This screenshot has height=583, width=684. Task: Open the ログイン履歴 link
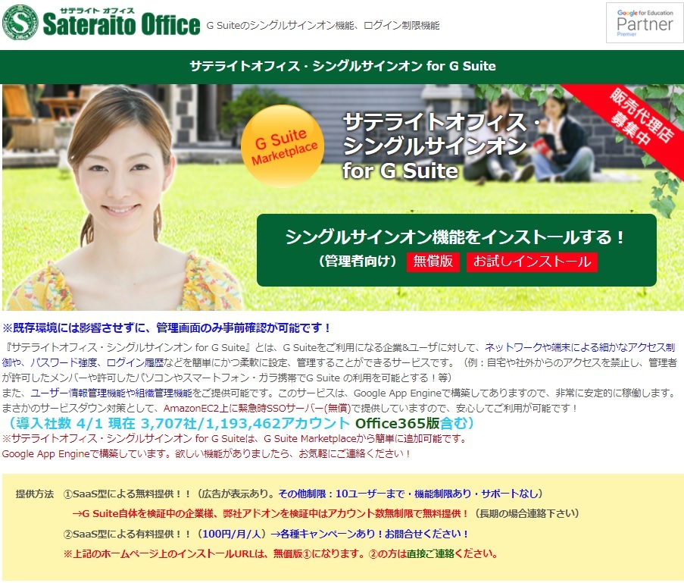click(135, 363)
